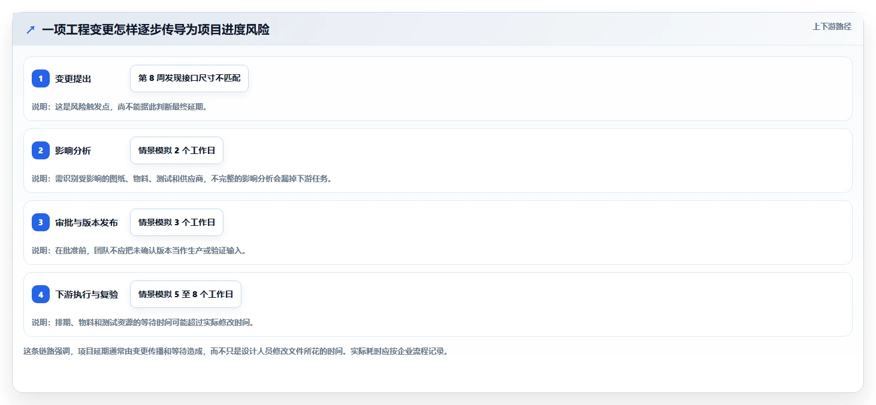Select the 情景模拟 5 至 8 个工作日 chip

(186, 294)
